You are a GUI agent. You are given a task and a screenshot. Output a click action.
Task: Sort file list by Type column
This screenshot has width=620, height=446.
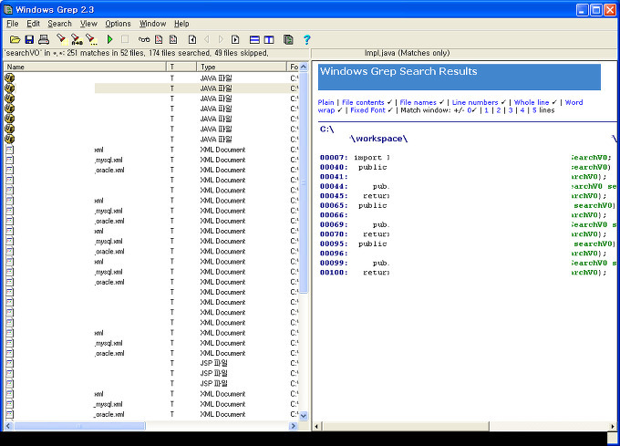pos(242,67)
